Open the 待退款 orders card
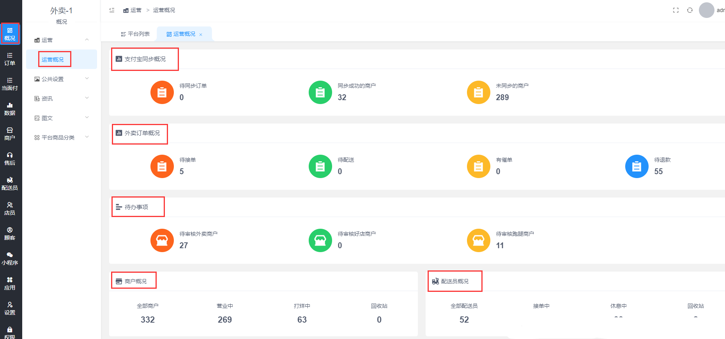Viewport: 725px width, 339px height. pyautogui.click(x=637, y=166)
